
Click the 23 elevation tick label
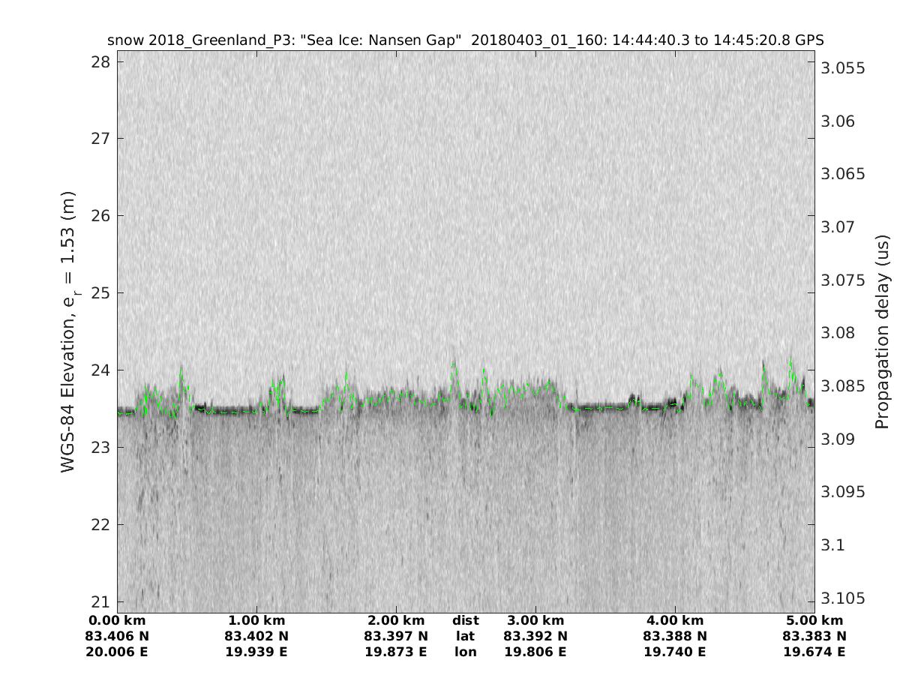pyautogui.click(x=99, y=447)
